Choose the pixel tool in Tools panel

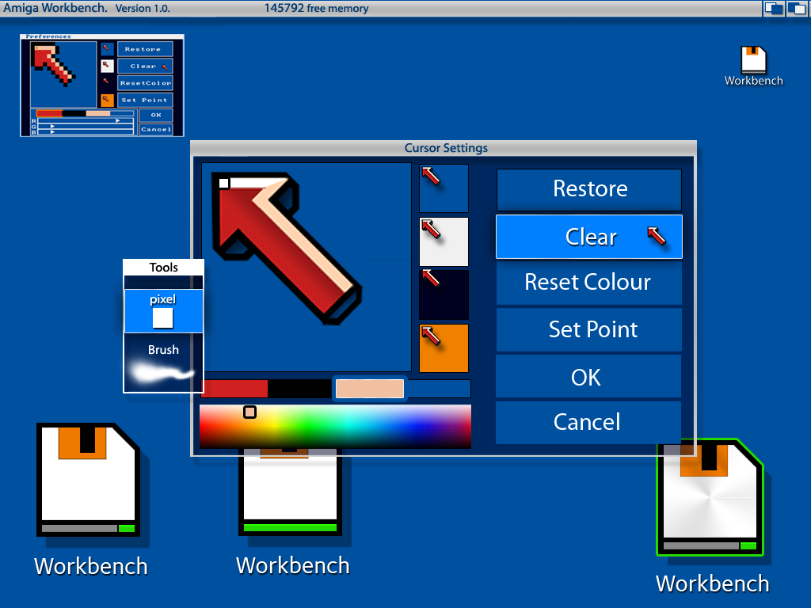tap(163, 310)
